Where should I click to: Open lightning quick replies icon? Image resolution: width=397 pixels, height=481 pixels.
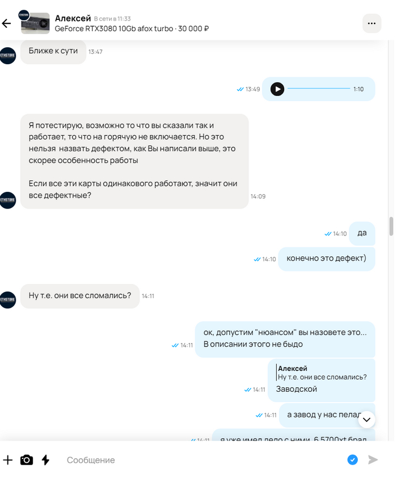(x=45, y=460)
